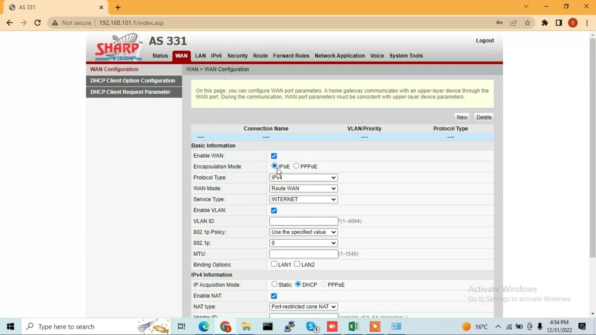Click the MTU input field
The width and height of the screenshot is (596, 335).
[x=304, y=254]
